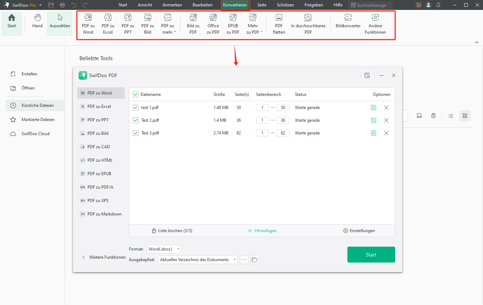Open the Anmerken menu tab
Screen dimensions: 483x305
172,5
